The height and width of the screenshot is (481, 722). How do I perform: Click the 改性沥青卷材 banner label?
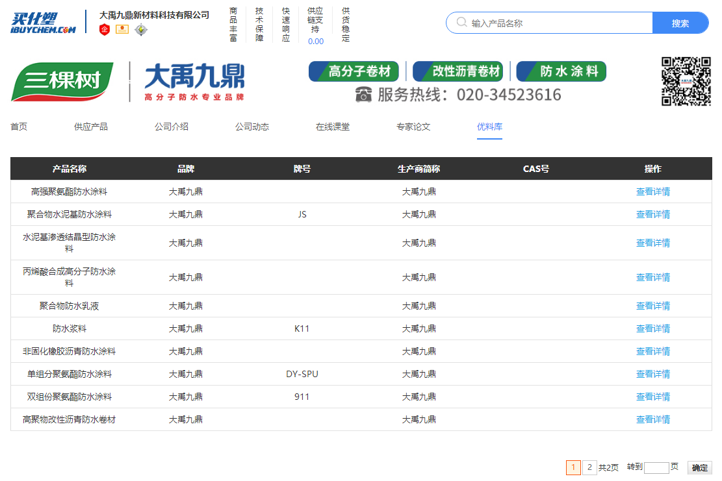pyautogui.click(x=458, y=71)
